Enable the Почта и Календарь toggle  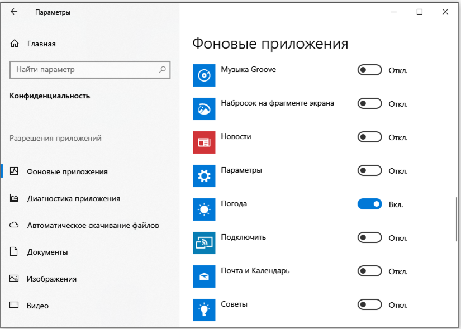coord(369,271)
